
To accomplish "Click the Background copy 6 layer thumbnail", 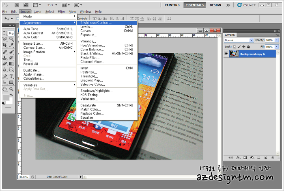I will pos(234,54).
